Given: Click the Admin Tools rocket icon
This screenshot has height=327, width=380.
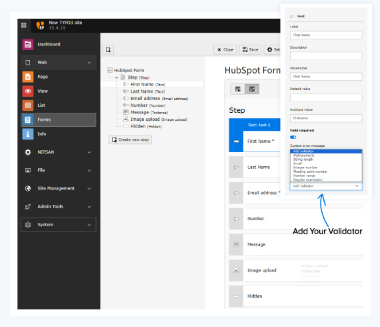Looking at the screenshot, I should [x=28, y=207].
